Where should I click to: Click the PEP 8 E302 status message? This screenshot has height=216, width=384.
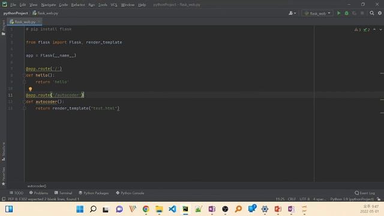[44, 199]
